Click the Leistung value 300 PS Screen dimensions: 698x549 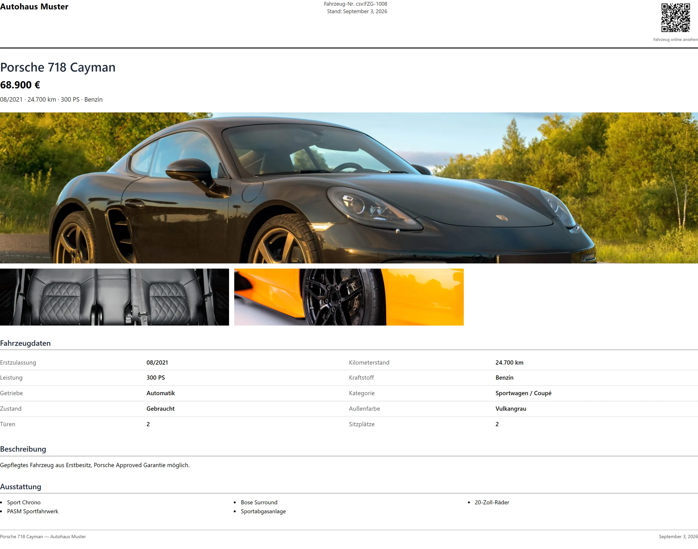tap(155, 378)
